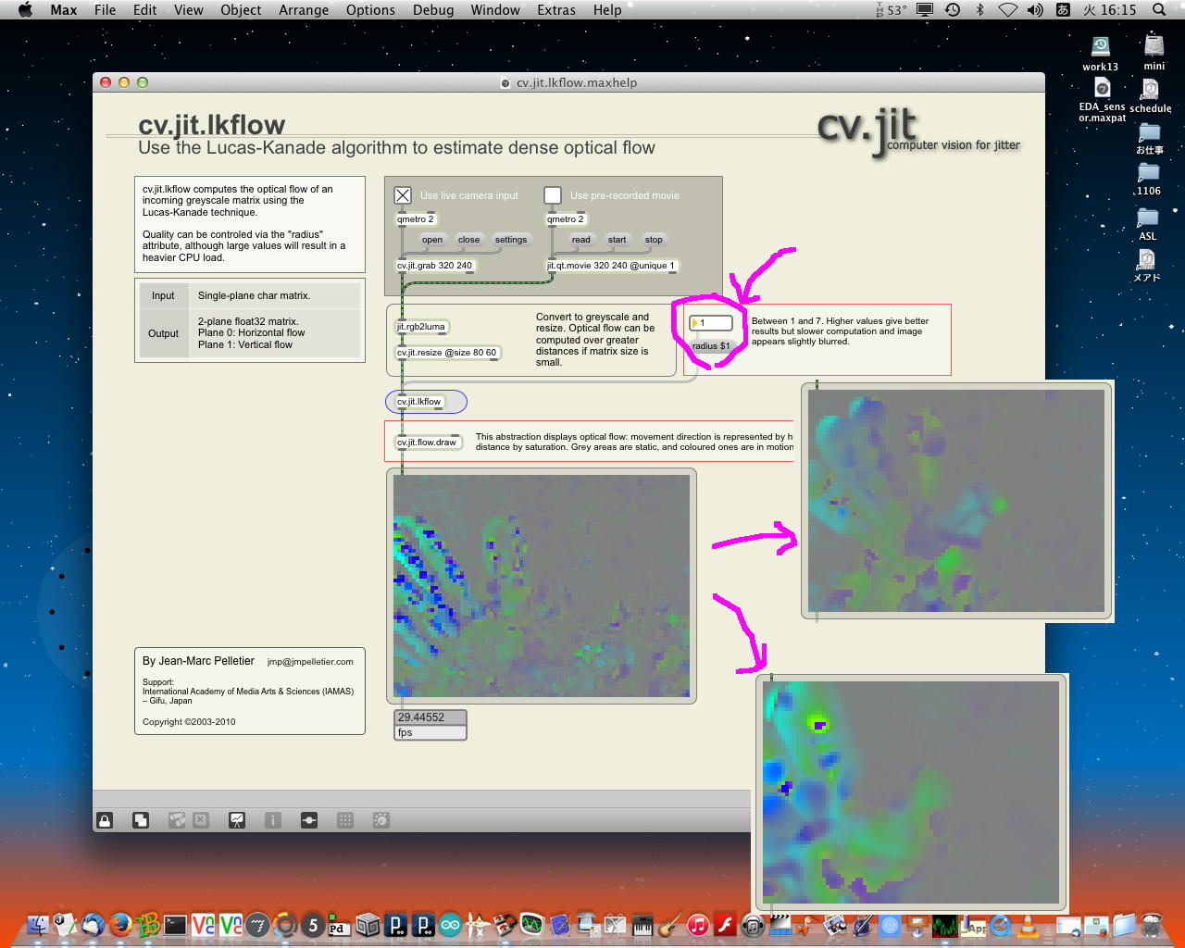Click the radius number box showing 1
The image size is (1185, 948).
tap(711, 323)
